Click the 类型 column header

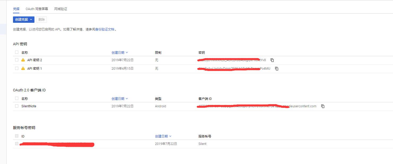[158, 99]
